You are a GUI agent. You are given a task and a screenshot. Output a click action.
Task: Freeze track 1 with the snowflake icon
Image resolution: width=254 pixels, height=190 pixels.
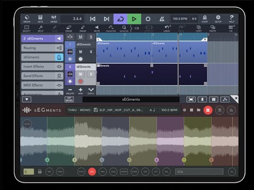(70, 59)
